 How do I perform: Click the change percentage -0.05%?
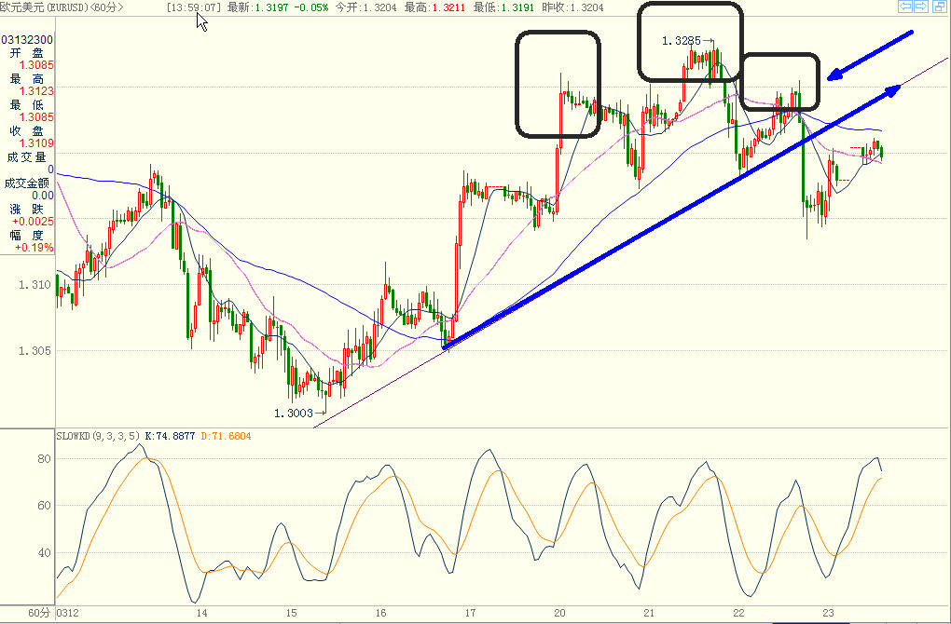click(x=311, y=7)
